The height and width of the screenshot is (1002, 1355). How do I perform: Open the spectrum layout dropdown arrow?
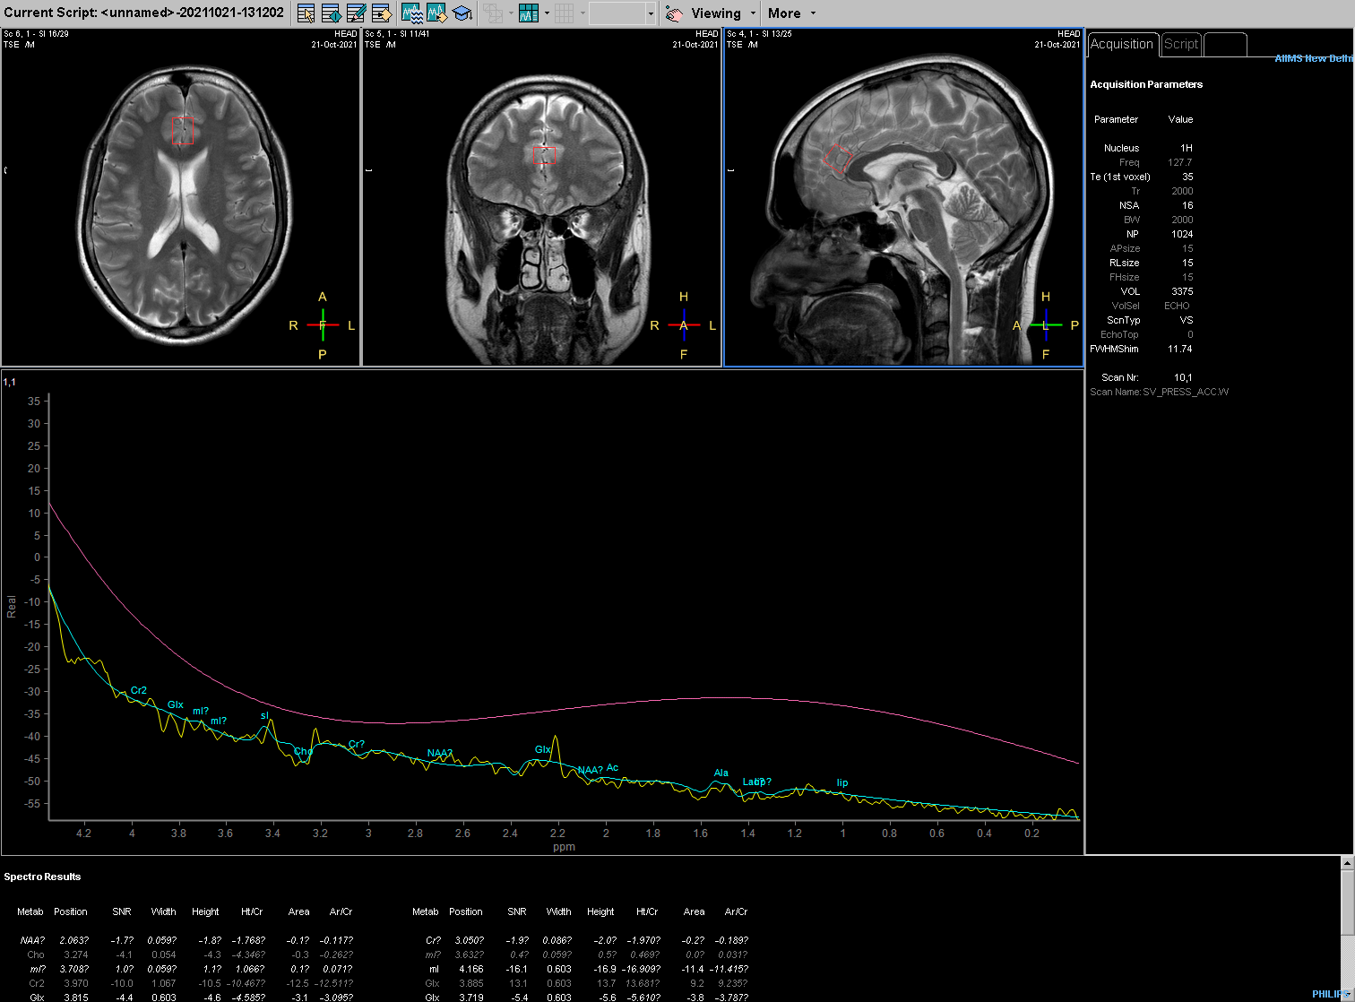pyautogui.click(x=546, y=13)
